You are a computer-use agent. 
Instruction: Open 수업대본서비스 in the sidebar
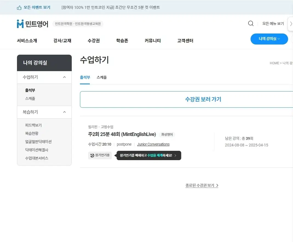click(37, 158)
